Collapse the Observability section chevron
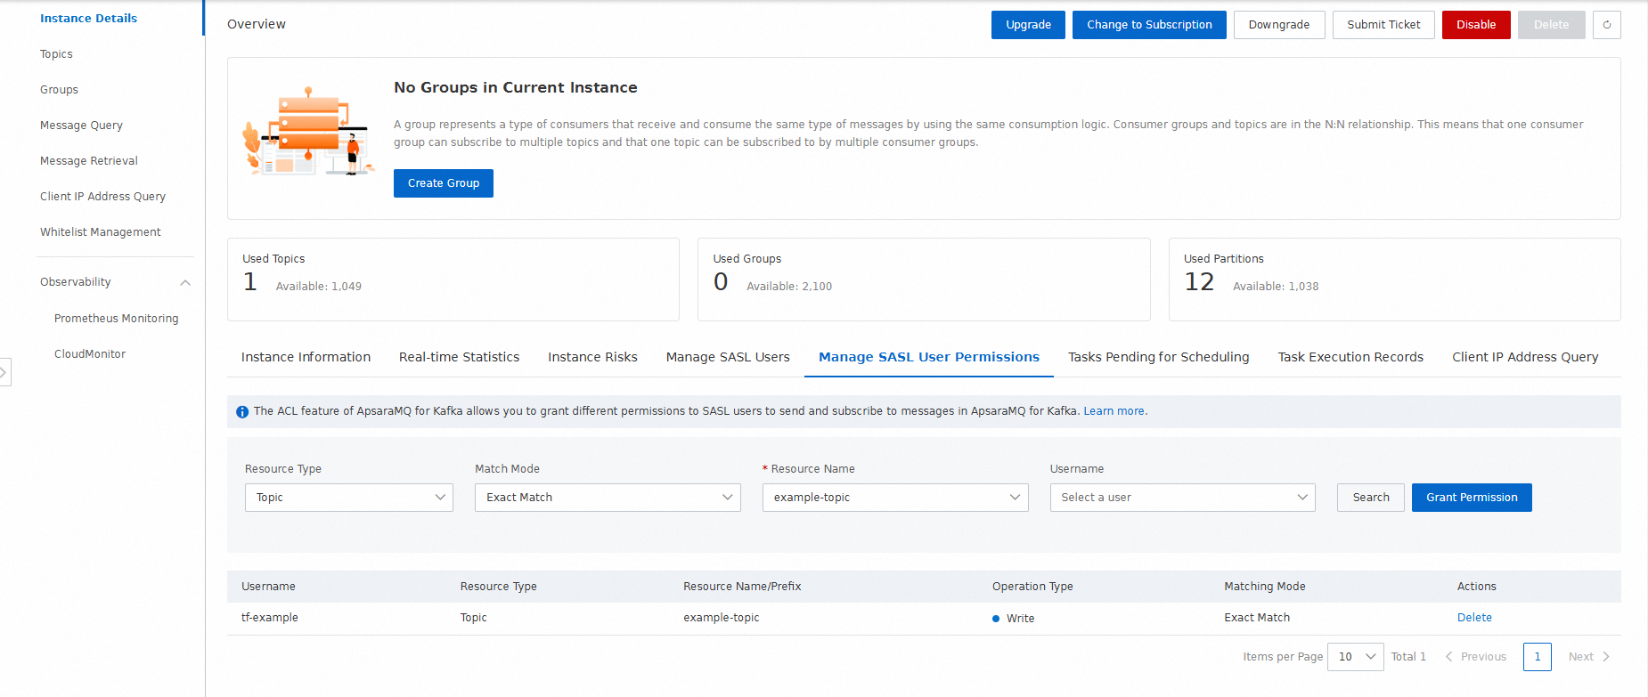 tap(185, 283)
